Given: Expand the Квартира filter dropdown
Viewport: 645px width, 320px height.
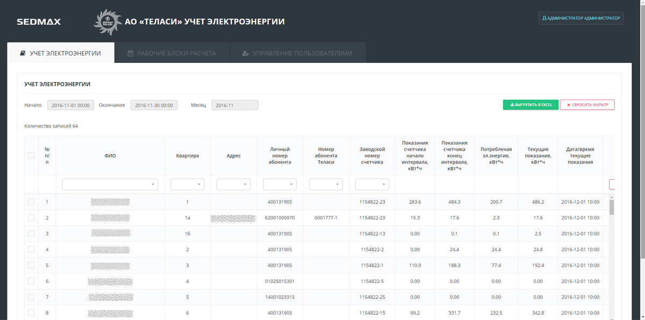Looking at the screenshot, I should [x=188, y=184].
